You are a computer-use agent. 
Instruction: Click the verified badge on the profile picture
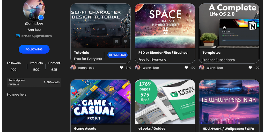point(41,17)
